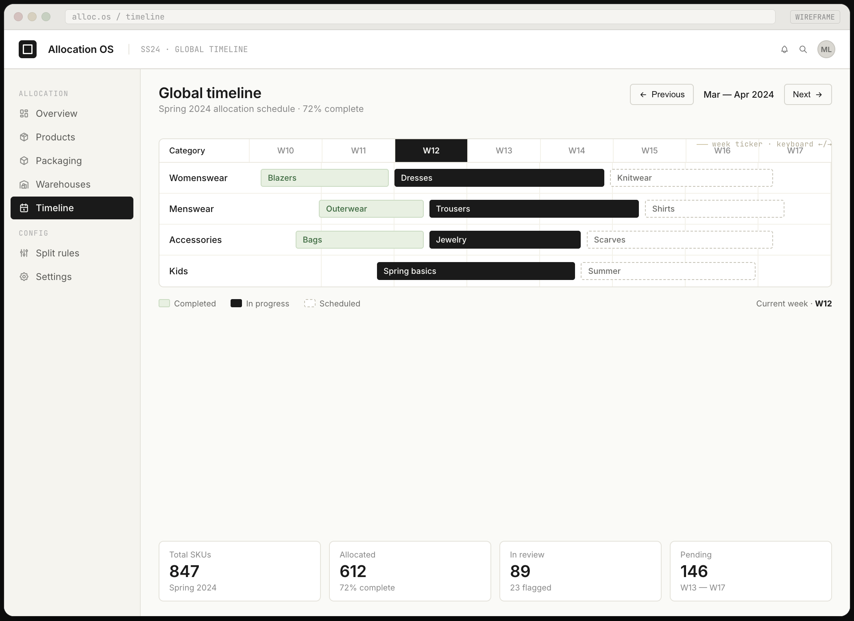Open Overview in the sidebar
Viewport: 854px width, 621px height.
[x=72, y=114]
